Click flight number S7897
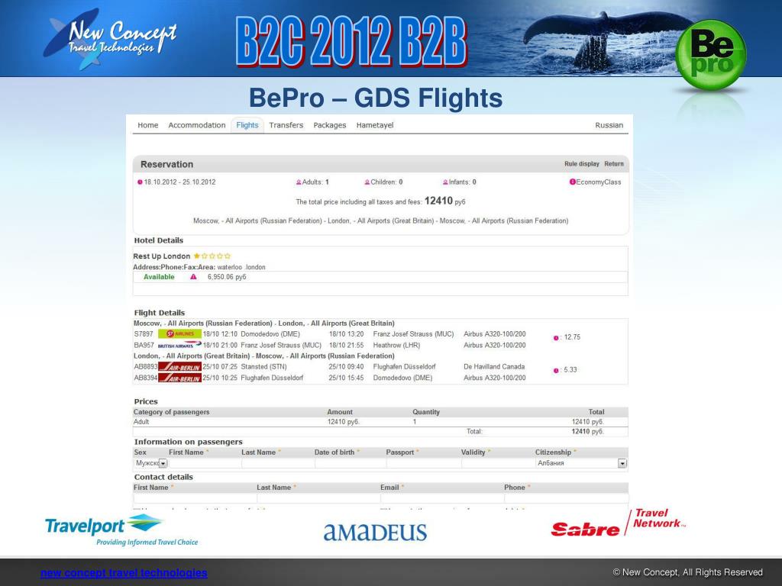This screenshot has height=586, width=782. (144, 334)
